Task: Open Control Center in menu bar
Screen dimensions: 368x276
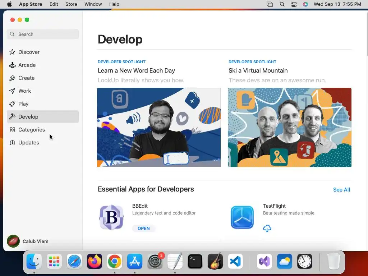Action: tap(294, 4)
